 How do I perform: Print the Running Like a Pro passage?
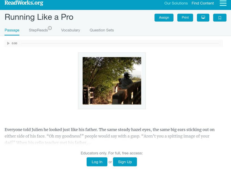(185, 17)
